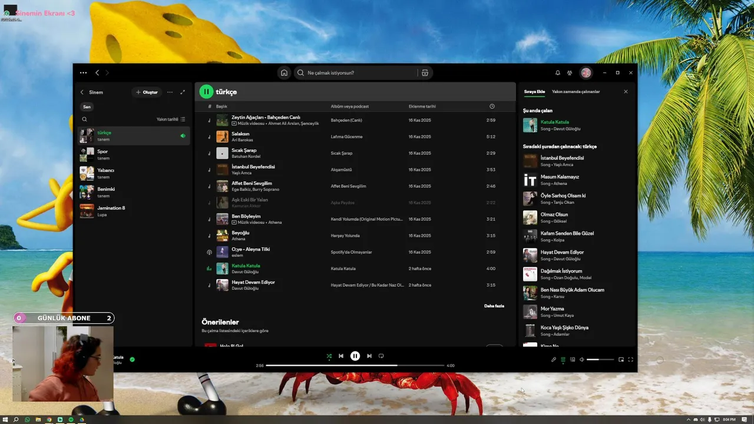This screenshot has height=424, width=754.
Task: Adjust the volume slider
Action: coord(600,360)
